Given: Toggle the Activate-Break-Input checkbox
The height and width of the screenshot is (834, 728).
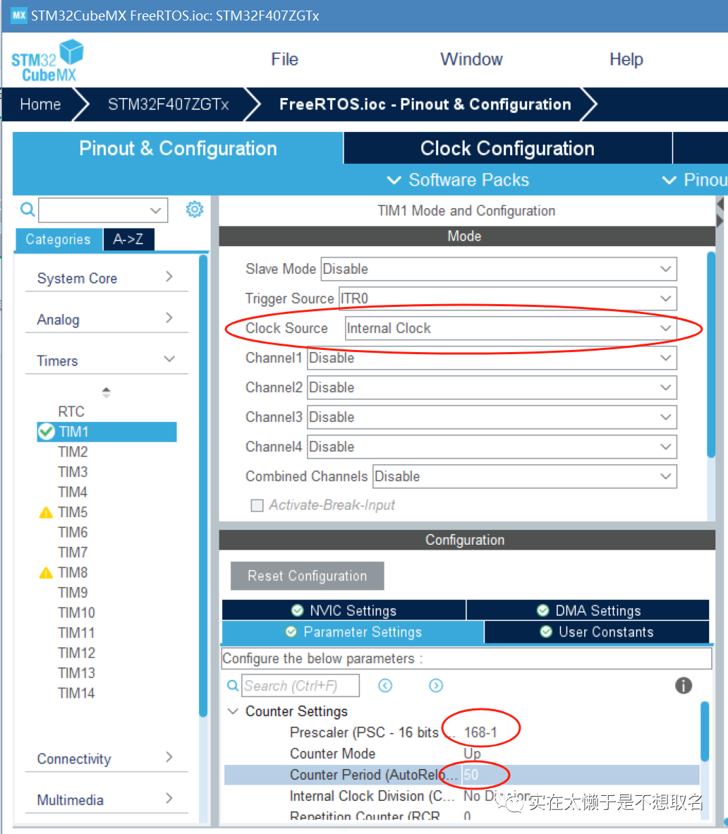Looking at the screenshot, I should pyautogui.click(x=257, y=505).
